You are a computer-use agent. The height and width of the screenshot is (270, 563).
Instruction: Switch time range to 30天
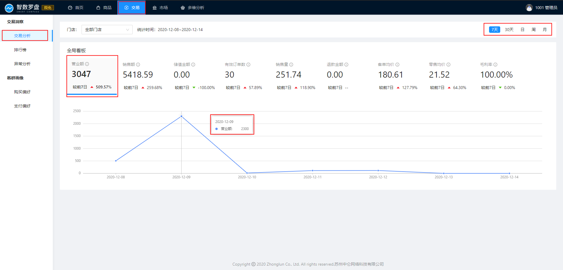(x=509, y=30)
